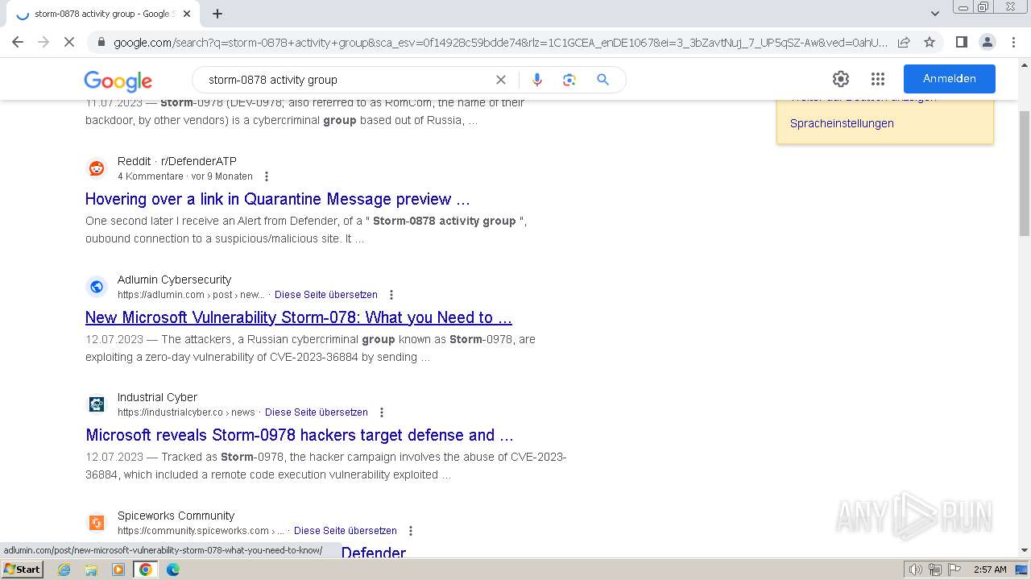The height and width of the screenshot is (580, 1031).
Task: Switch to Chrome in the taskbar
Action: click(146, 570)
